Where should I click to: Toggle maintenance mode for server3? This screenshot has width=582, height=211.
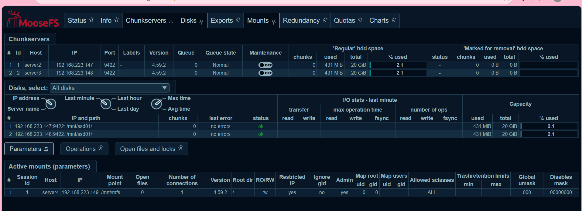(x=265, y=73)
